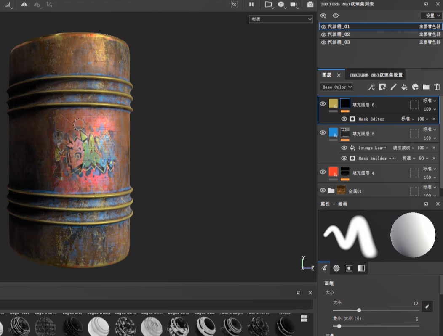Click the add folder icon in layers toolbar
443x336 pixels.
click(x=426, y=87)
